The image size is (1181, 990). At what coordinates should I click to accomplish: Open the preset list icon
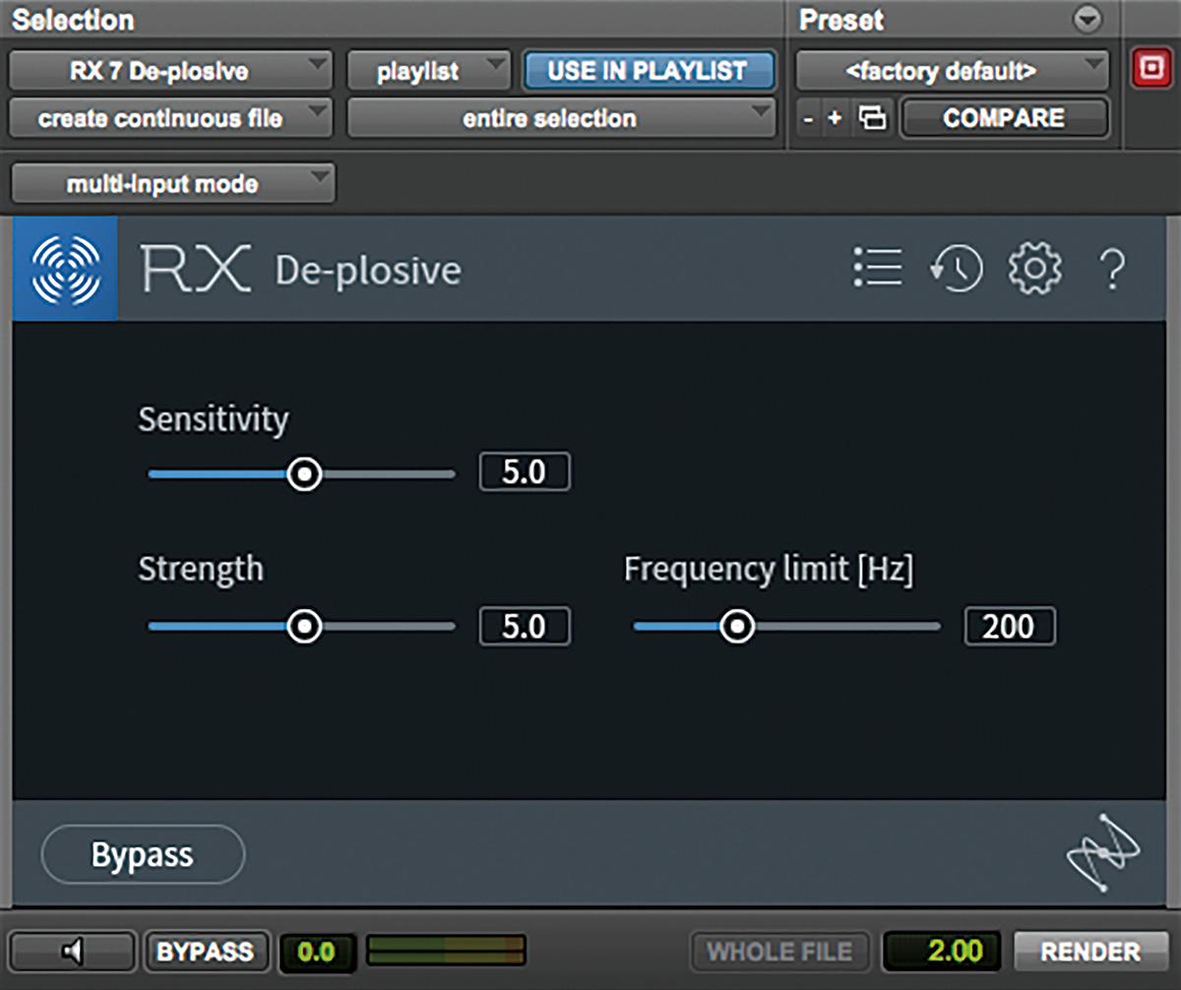[878, 268]
